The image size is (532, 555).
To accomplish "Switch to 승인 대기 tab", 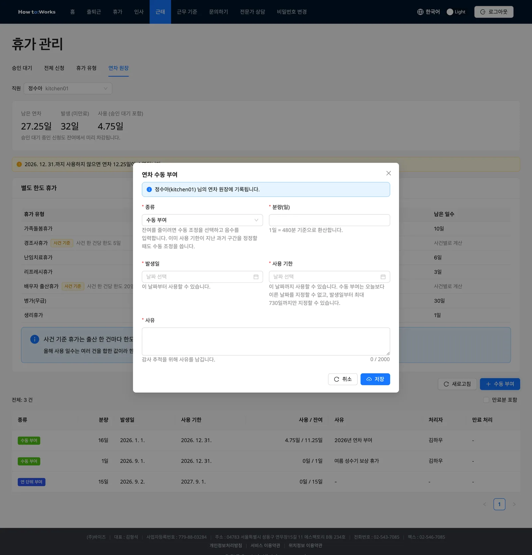I will (x=22, y=68).
